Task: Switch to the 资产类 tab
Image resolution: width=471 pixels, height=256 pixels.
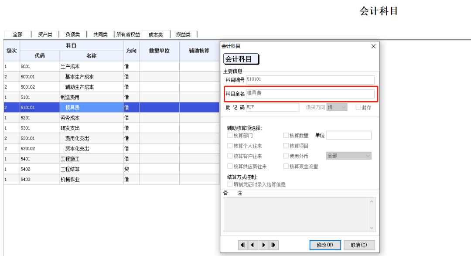Action: click(x=45, y=34)
